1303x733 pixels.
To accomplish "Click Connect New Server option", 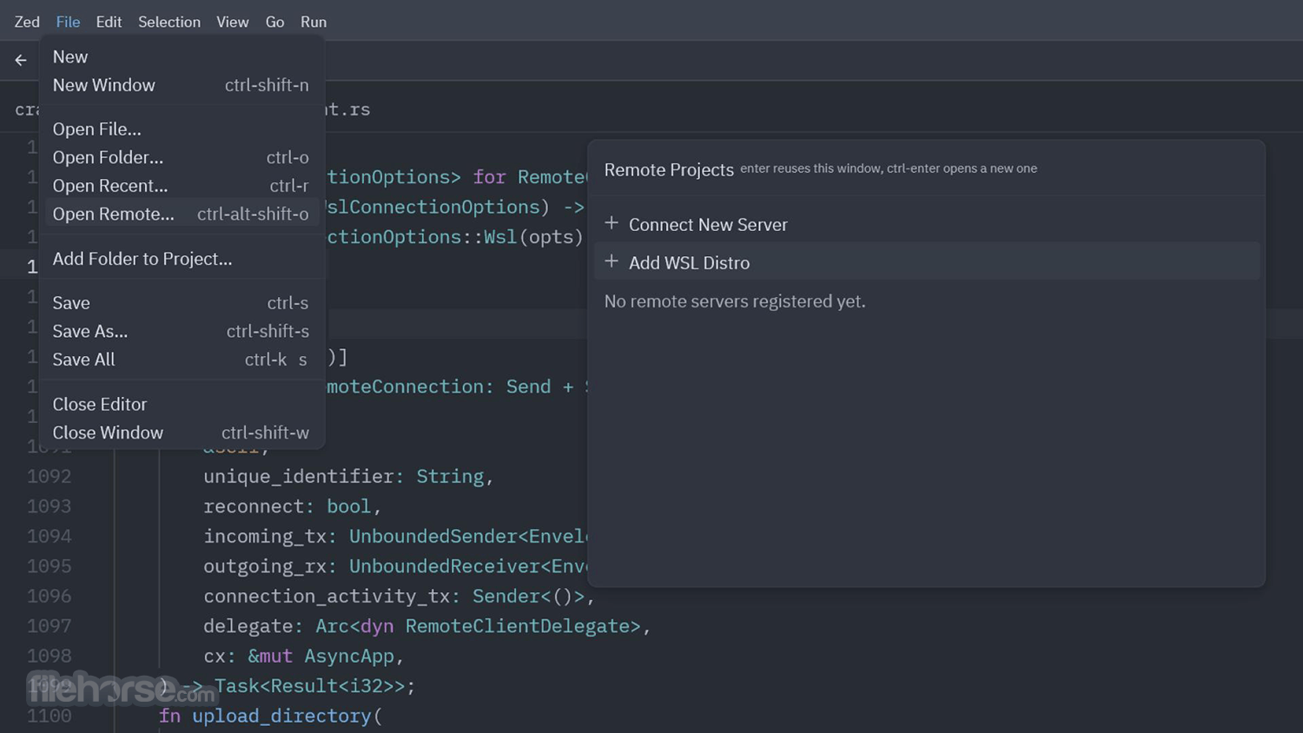I will (927, 224).
